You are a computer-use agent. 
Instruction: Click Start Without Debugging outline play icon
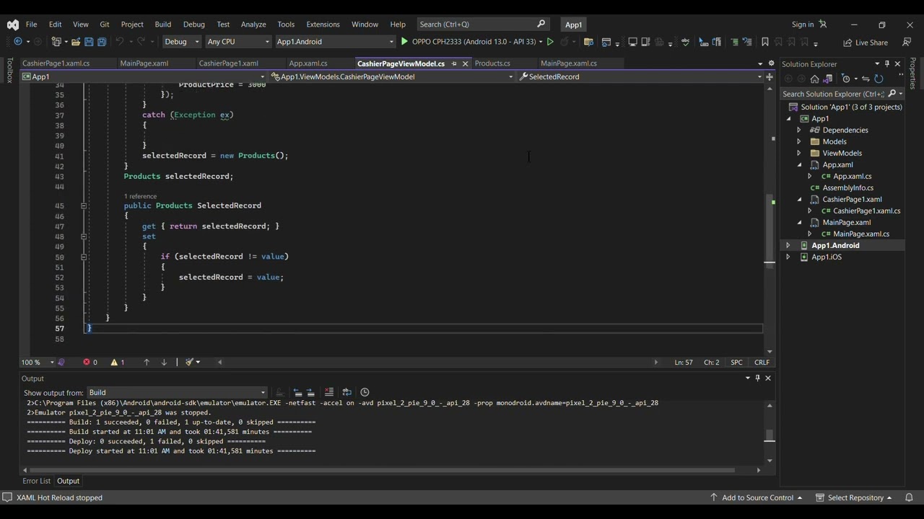pyautogui.click(x=550, y=42)
